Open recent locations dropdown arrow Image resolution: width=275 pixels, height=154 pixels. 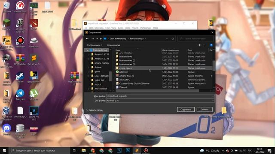tap(97, 38)
